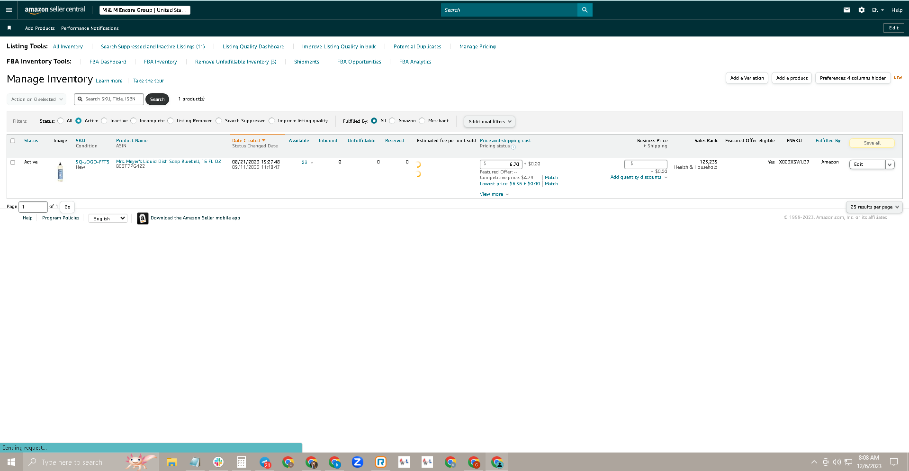
Task: Open Telegram with 21 badge in taskbar
Action: (x=265, y=462)
